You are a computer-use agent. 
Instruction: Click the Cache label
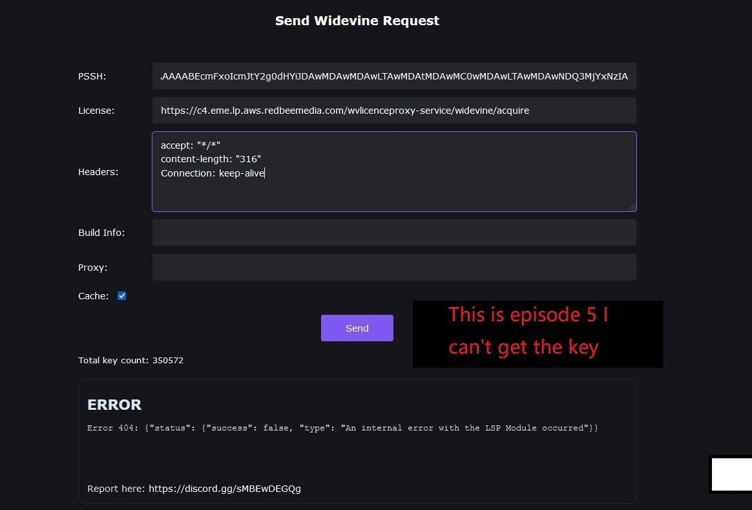(x=94, y=296)
